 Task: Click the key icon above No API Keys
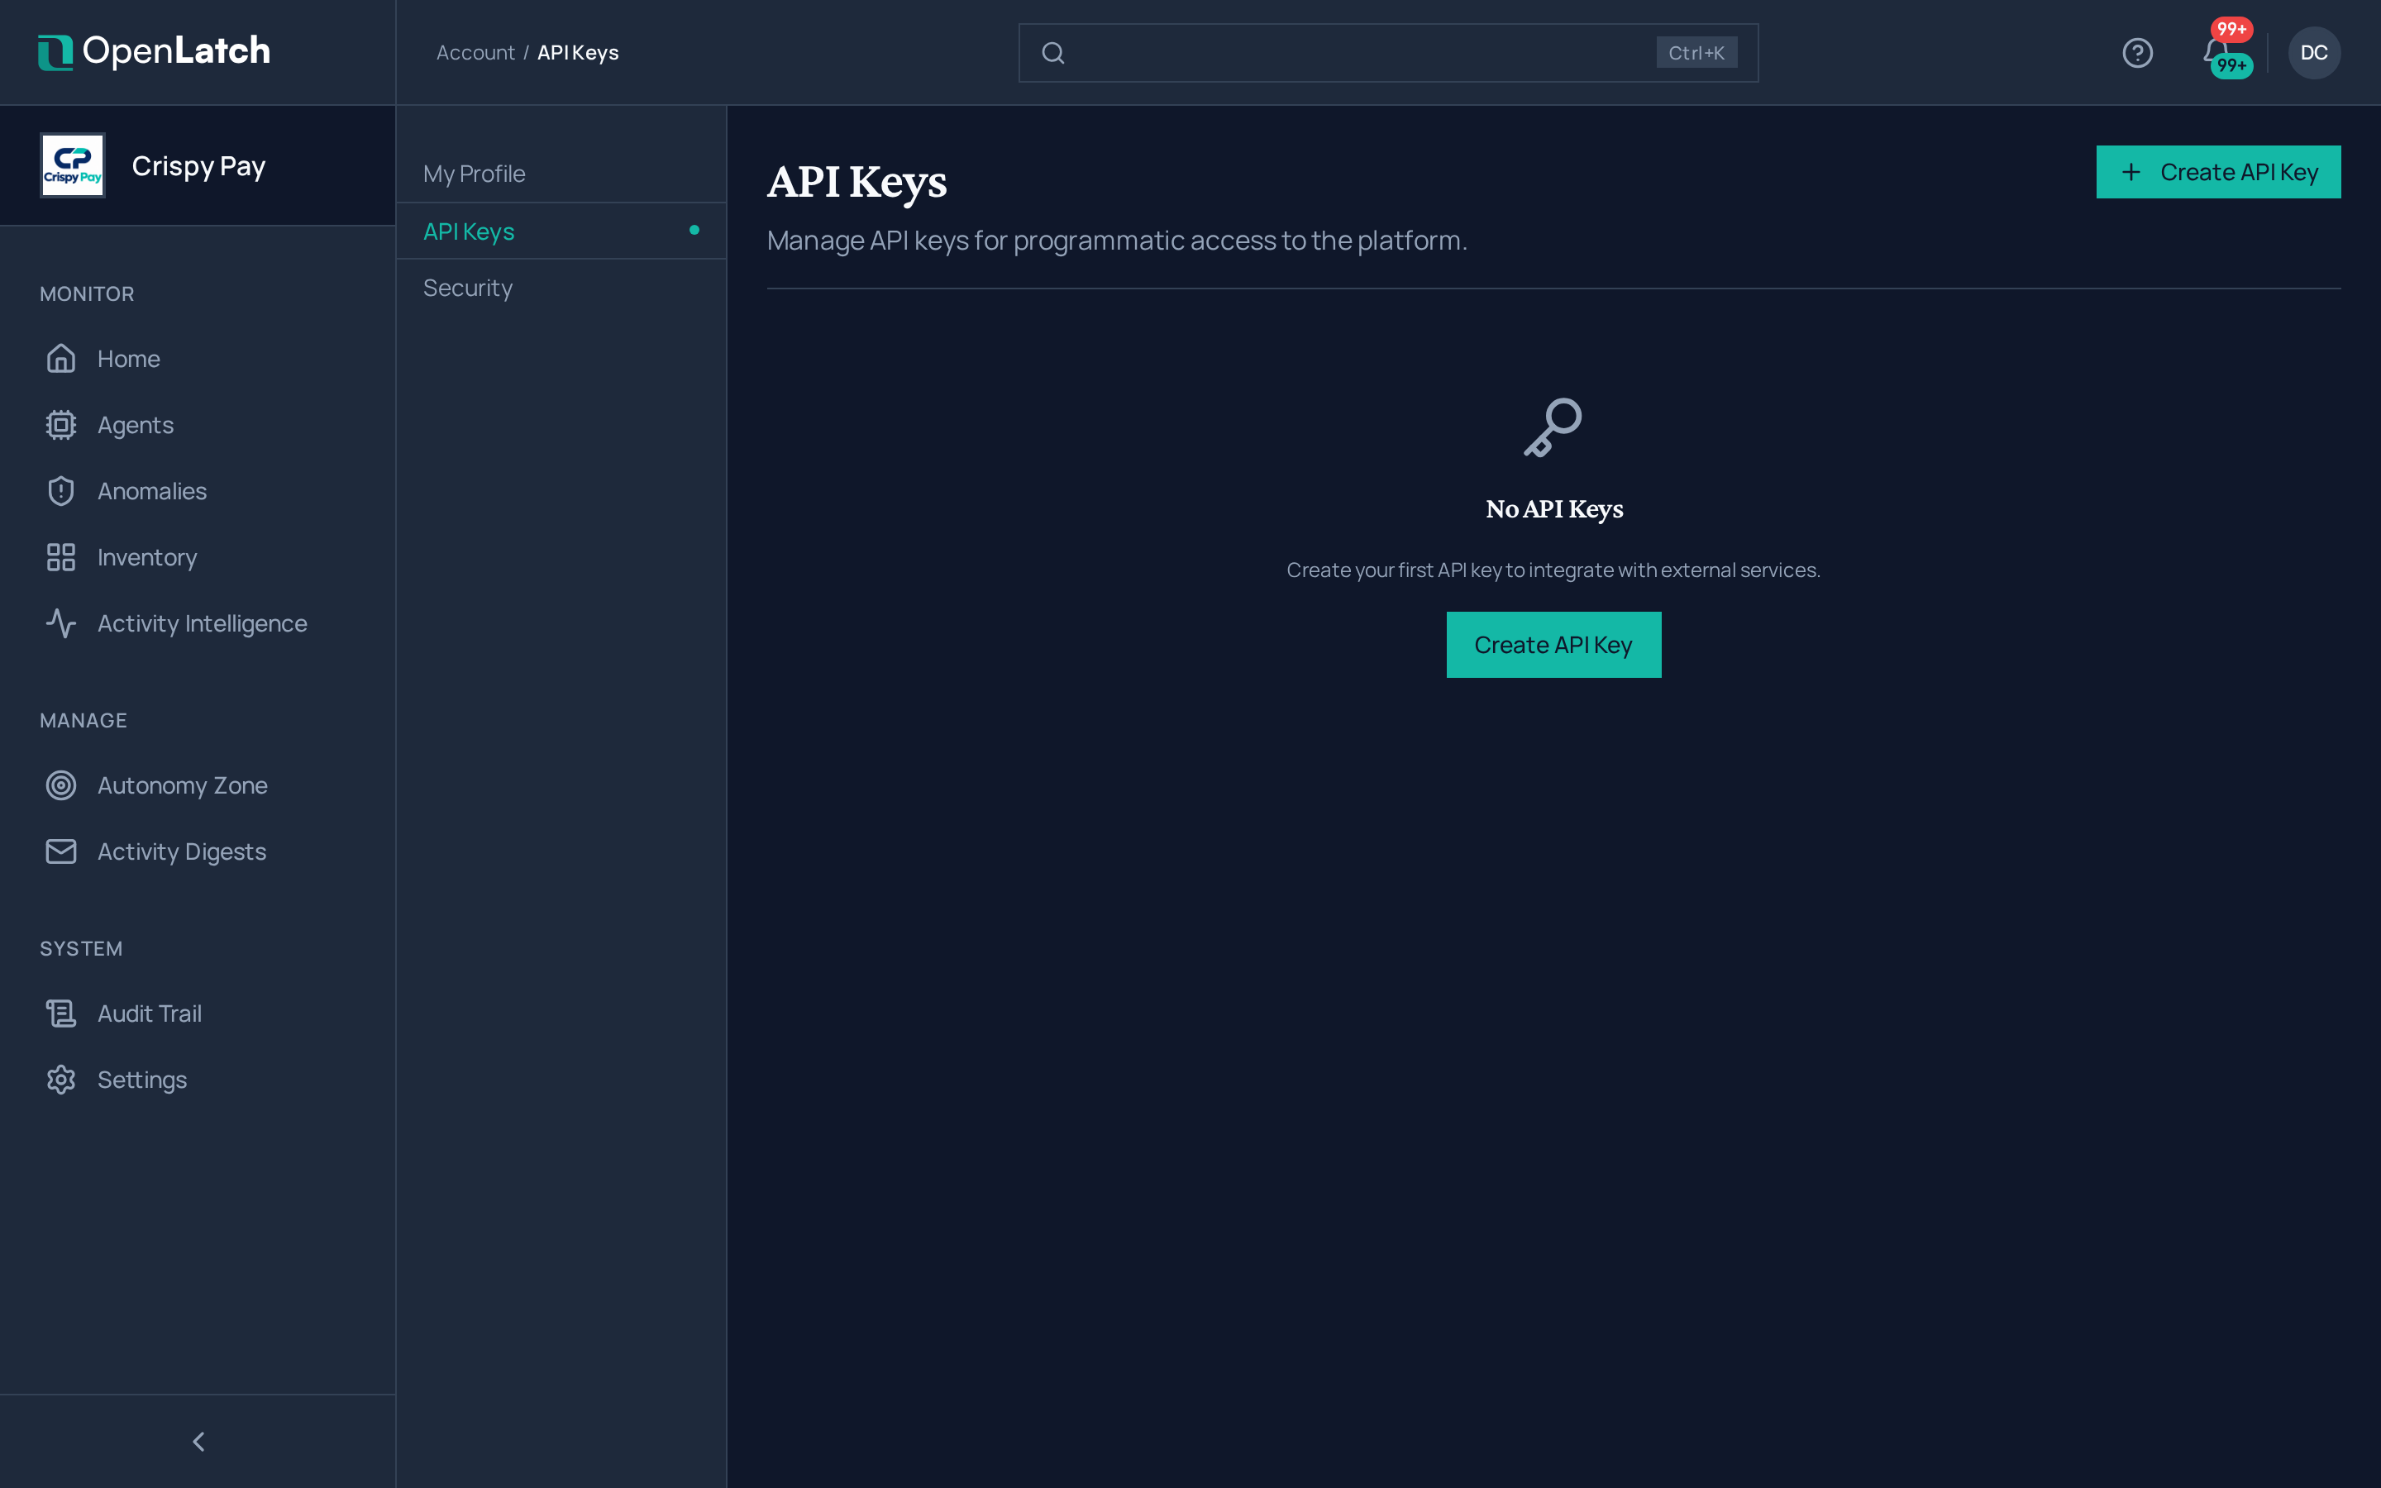tap(1553, 427)
